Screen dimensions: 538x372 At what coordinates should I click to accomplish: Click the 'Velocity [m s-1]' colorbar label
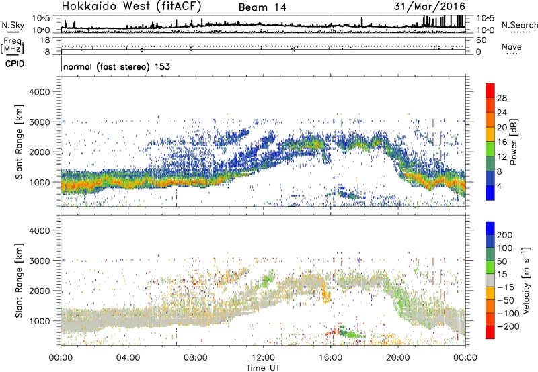[x=527, y=280]
